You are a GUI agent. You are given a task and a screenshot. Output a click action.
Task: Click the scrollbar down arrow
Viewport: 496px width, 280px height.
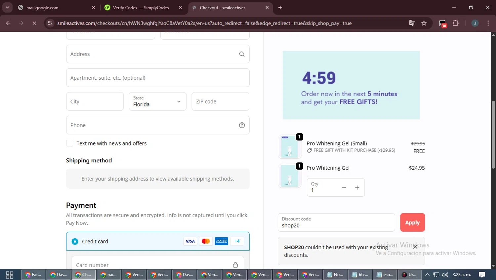[493, 266]
